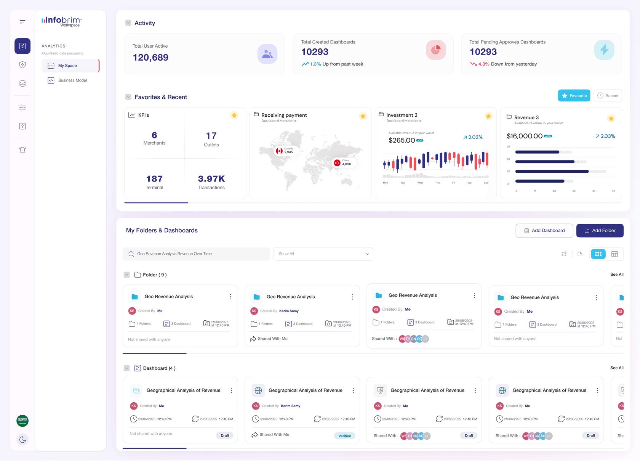Click the magnifier icon in the search field
The image size is (640, 461).
pos(131,254)
